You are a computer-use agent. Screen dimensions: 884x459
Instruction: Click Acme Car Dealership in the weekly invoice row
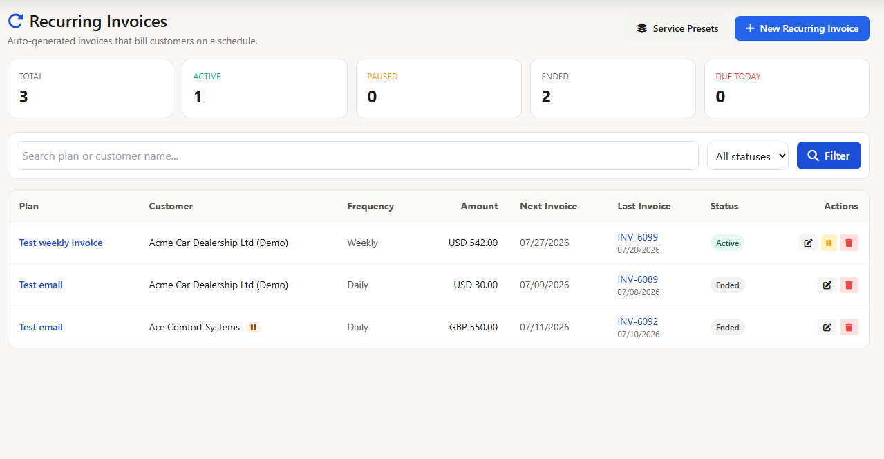click(x=218, y=243)
